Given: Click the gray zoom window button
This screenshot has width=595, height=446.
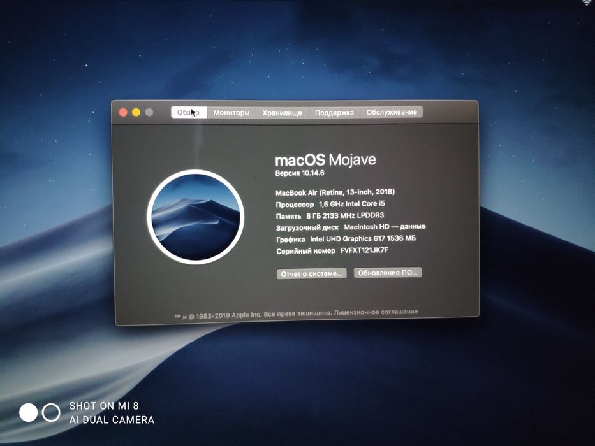Looking at the screenshot, I should [x=149, y=112].
